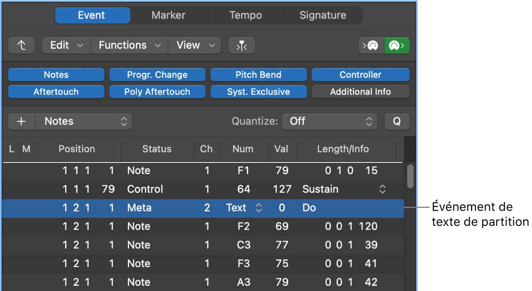Click channel 2 in the Meta row

tap(207, 208)
